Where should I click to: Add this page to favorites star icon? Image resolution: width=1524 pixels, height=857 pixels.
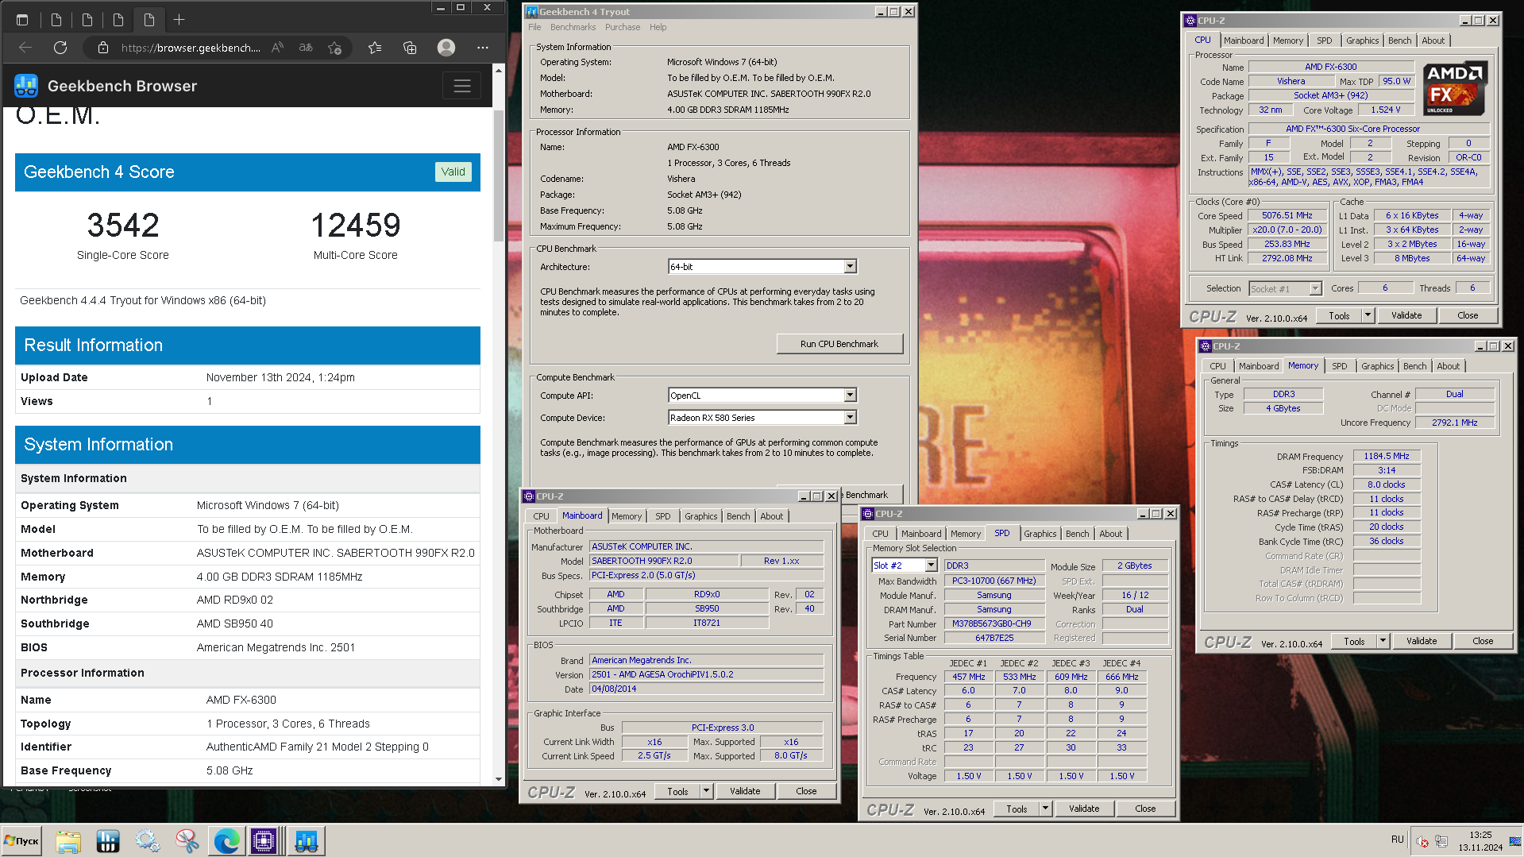pyautogui.click(x=334, y=48)
